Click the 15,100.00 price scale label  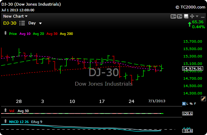(193, 64)
